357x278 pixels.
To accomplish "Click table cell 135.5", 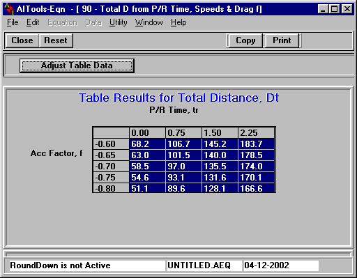I will [x=220, y=167].
